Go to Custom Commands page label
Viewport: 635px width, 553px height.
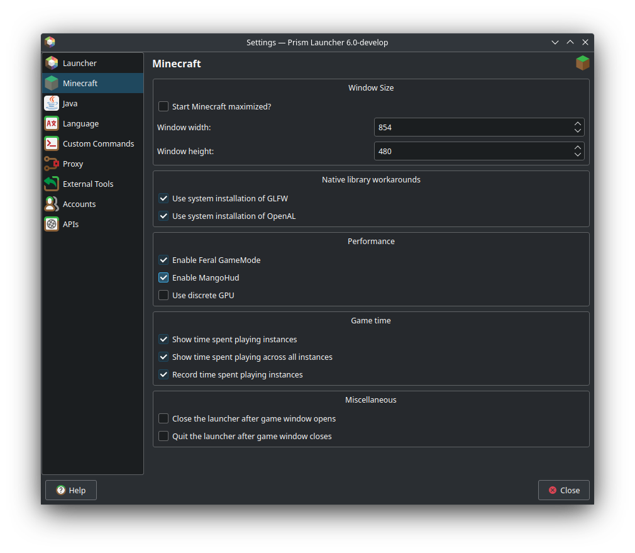click(x=99, y=144)
